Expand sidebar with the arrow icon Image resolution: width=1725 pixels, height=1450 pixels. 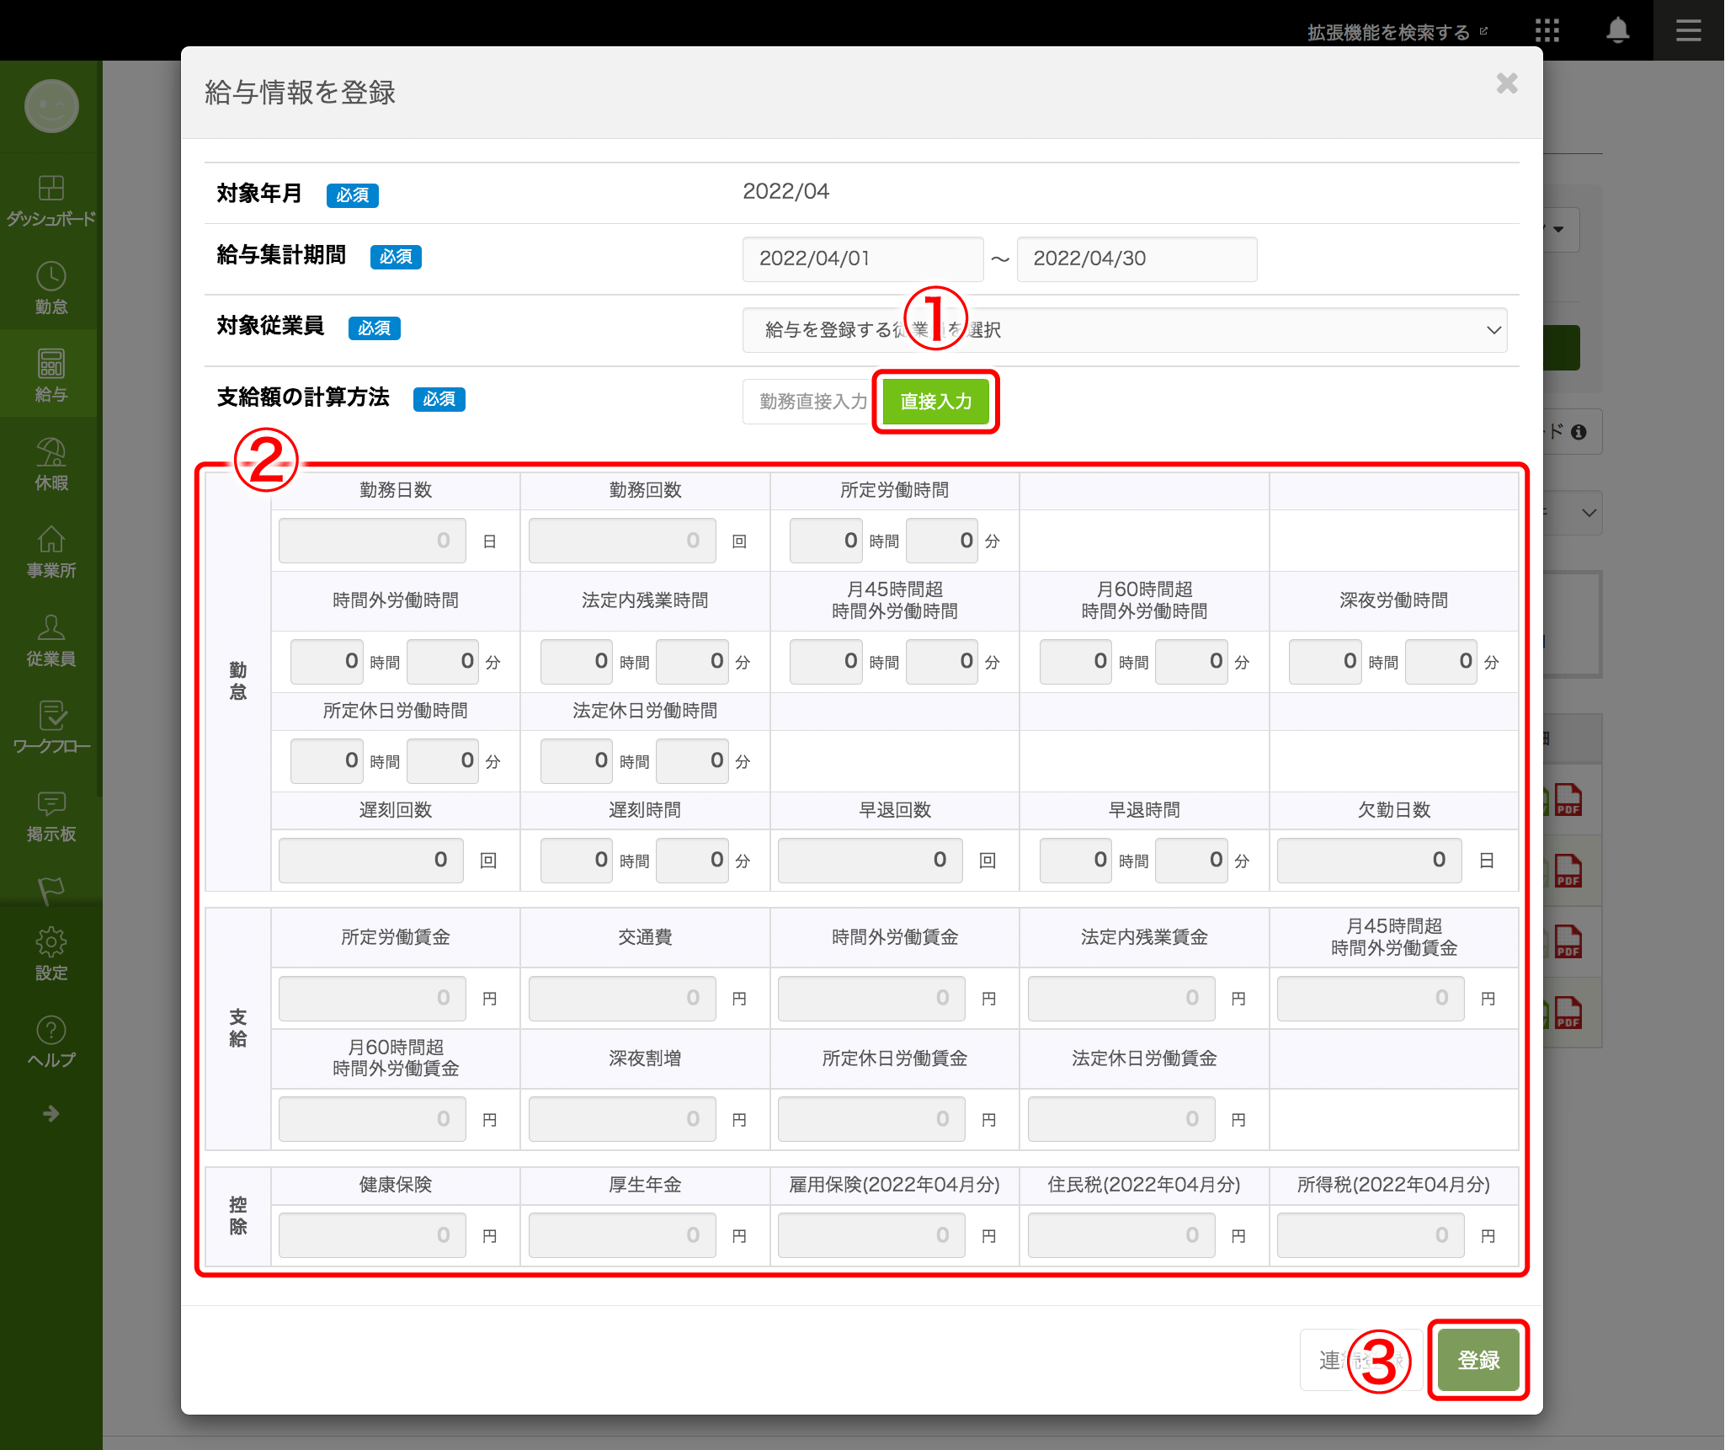[51, 1113]
